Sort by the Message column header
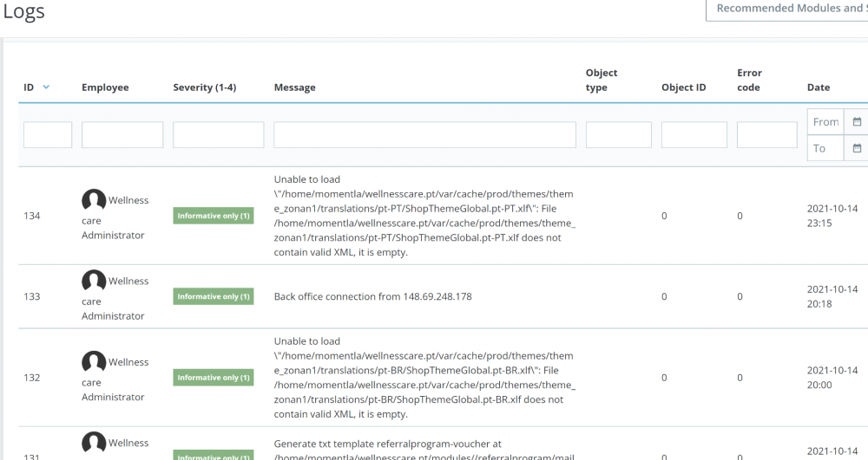The height and width of the screenshot is (460, 868). pyautogui.click(x=294, y=87)
